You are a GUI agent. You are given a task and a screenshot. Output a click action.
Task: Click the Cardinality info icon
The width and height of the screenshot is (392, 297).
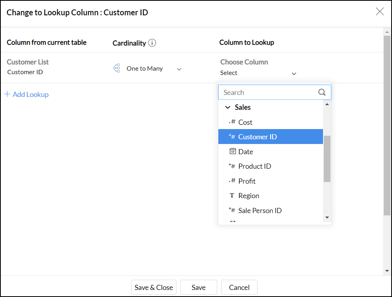click(x=152, y=43)
